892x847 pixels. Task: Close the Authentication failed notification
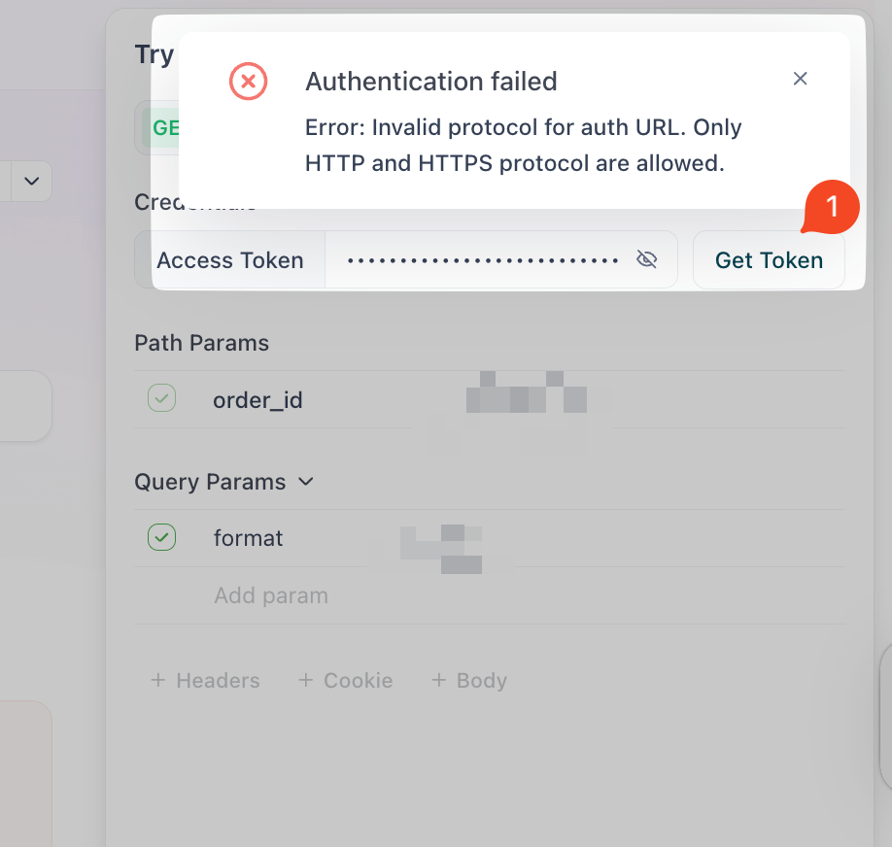(x=800, y=79)
